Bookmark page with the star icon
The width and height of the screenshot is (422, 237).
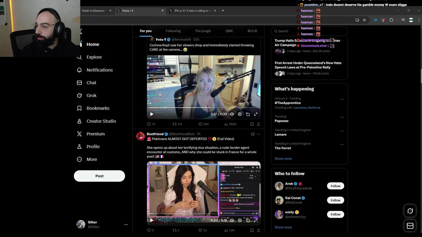tap(364, 20)
